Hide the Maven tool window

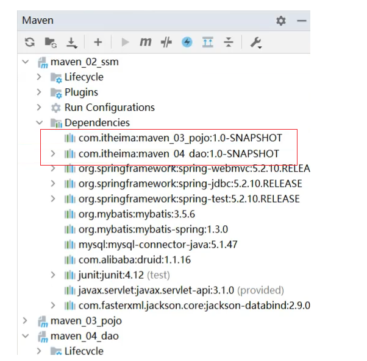pyautogui.click(x=301, y=21)
